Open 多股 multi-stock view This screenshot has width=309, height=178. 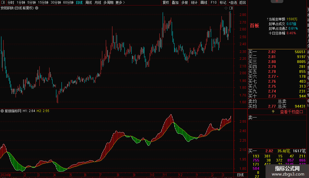[185, 2]
